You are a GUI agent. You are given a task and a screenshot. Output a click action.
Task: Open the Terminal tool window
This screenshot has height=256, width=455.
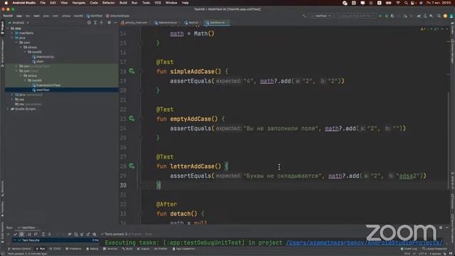[x=110, y=249]
